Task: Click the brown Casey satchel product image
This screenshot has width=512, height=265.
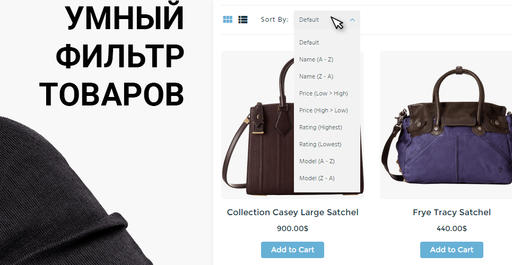Action: click(258, 125)
